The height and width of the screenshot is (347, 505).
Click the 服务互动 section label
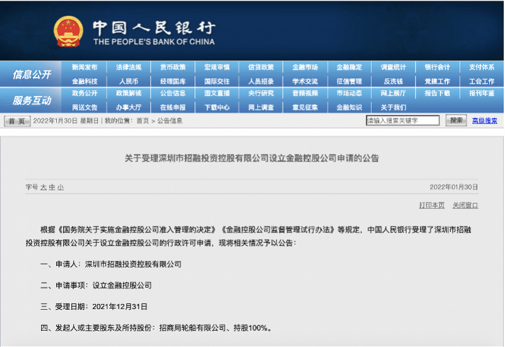pyautogui.click(x=32, y=100)
